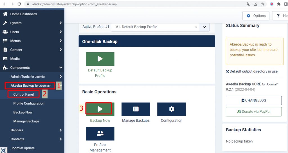Select Control Panel in the sidebar

coord(23,94)
